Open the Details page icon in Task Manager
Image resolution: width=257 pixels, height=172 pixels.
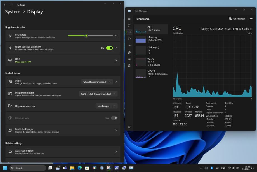pos(129,59)
